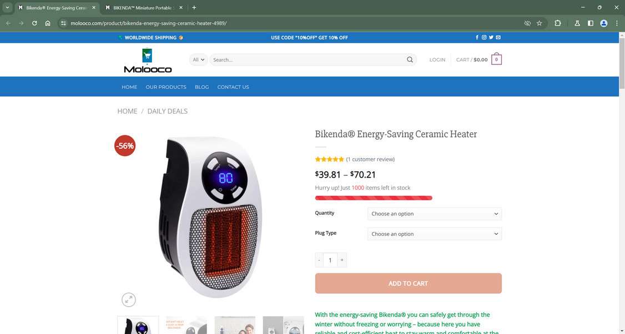The image size is (625, 334).
Task: Click the image zoom expand icon
Action: pyautogui.click(x=129, y=300)
